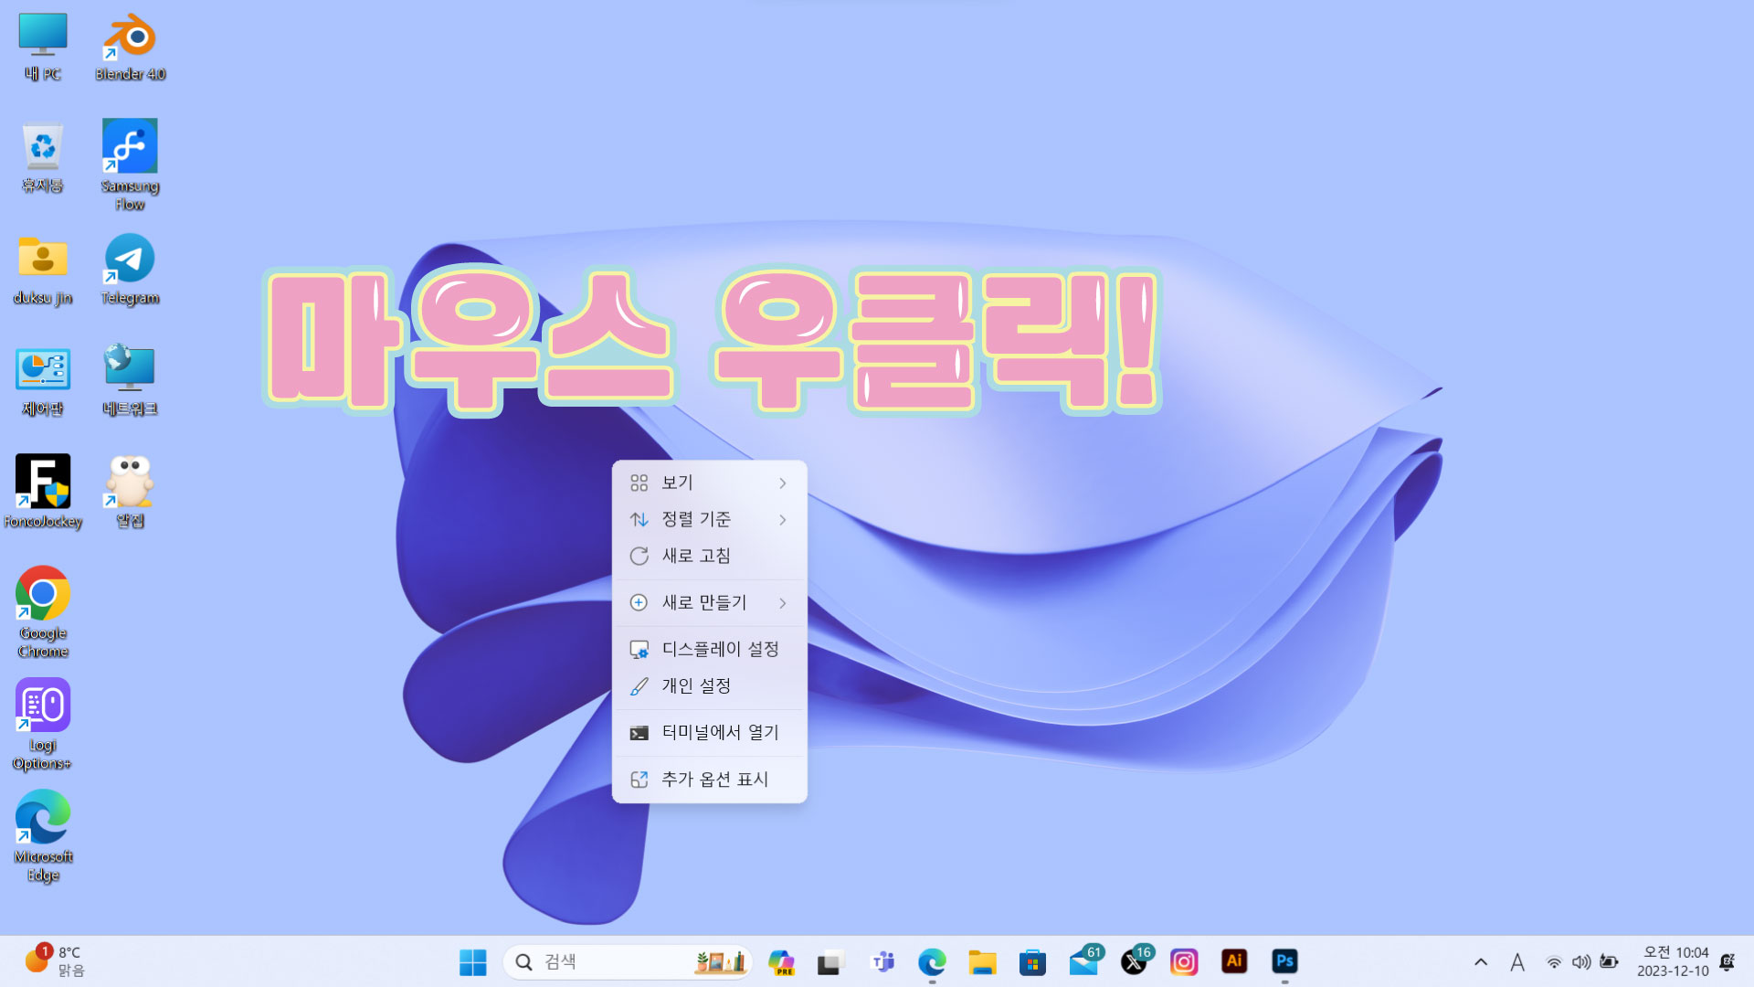Open Illustrator from the taskbar
The height and width of the screenshot is (987, 1754).
pyautogui.click(x=1234, y=961)
